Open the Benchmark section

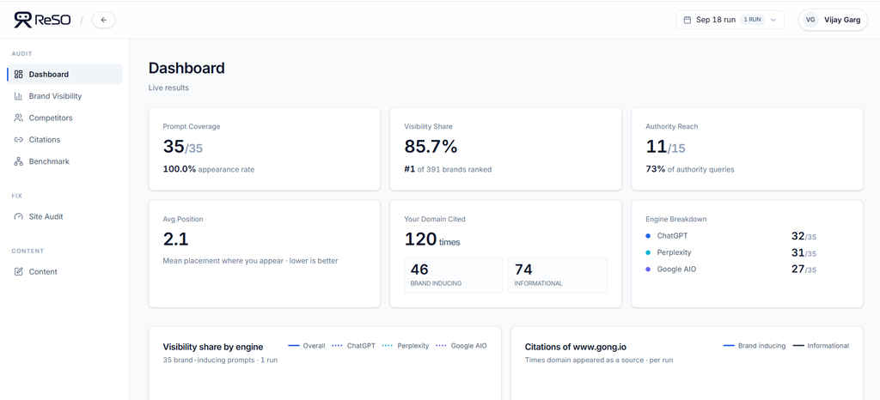64,161
